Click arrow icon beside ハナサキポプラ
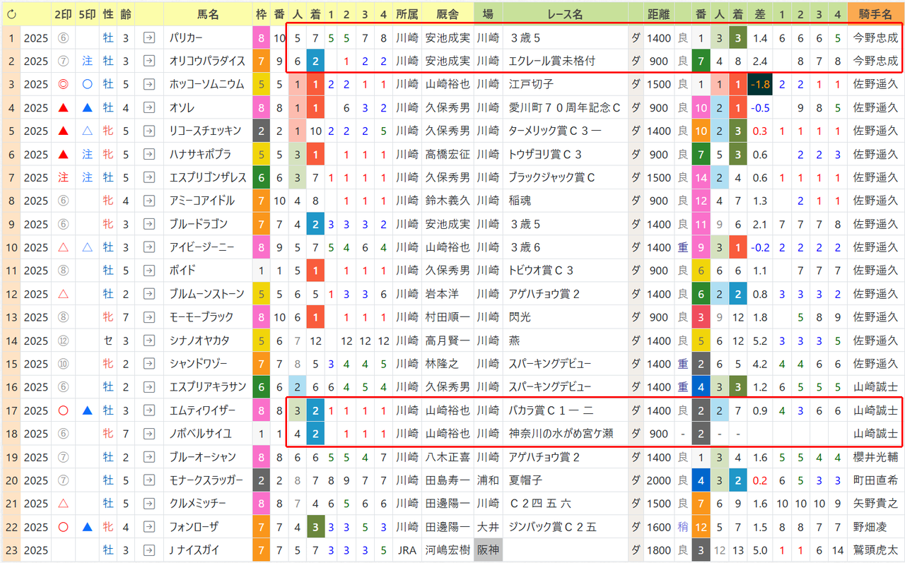This screenshot has width=905, height=563. point(149,155)
